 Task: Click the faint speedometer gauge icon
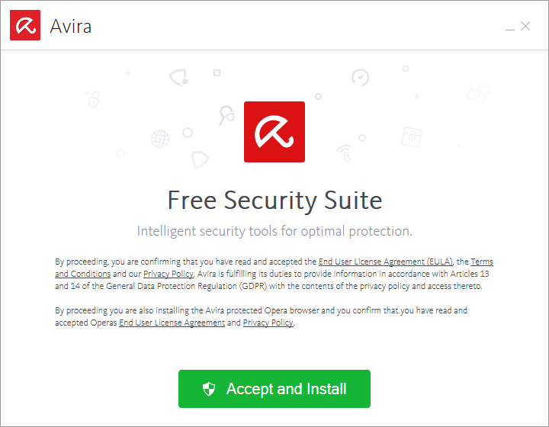click(x=360, y=77)
